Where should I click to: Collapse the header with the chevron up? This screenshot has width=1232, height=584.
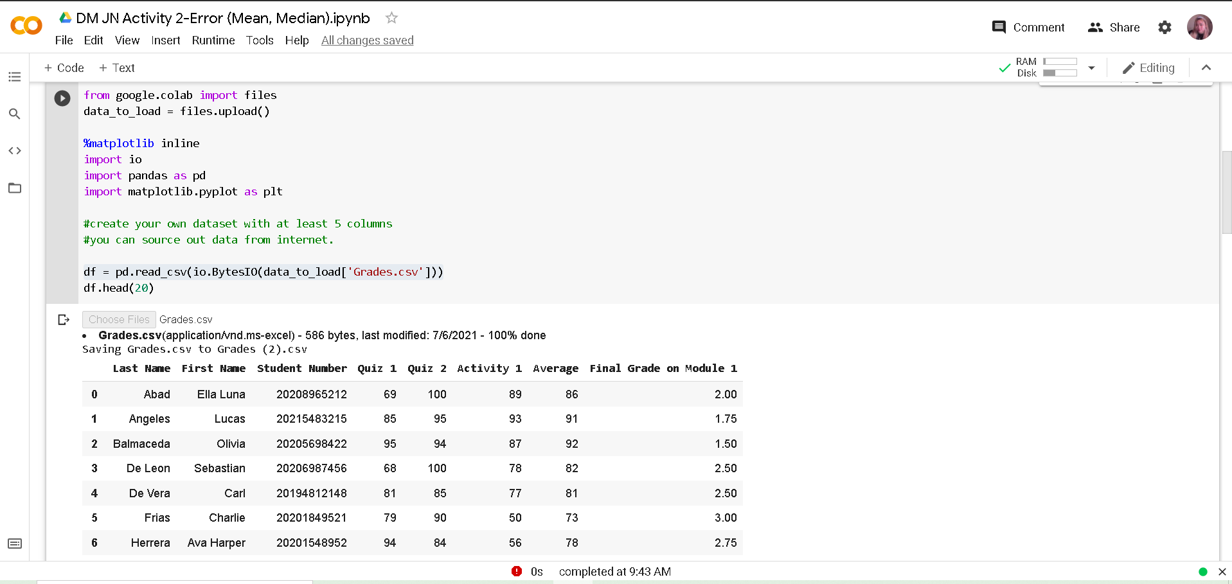click(1206, 67)
